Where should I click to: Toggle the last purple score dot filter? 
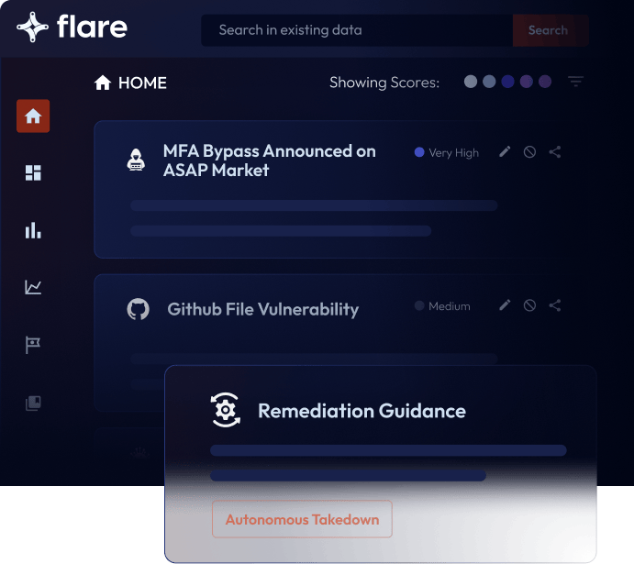pos(545,82)
